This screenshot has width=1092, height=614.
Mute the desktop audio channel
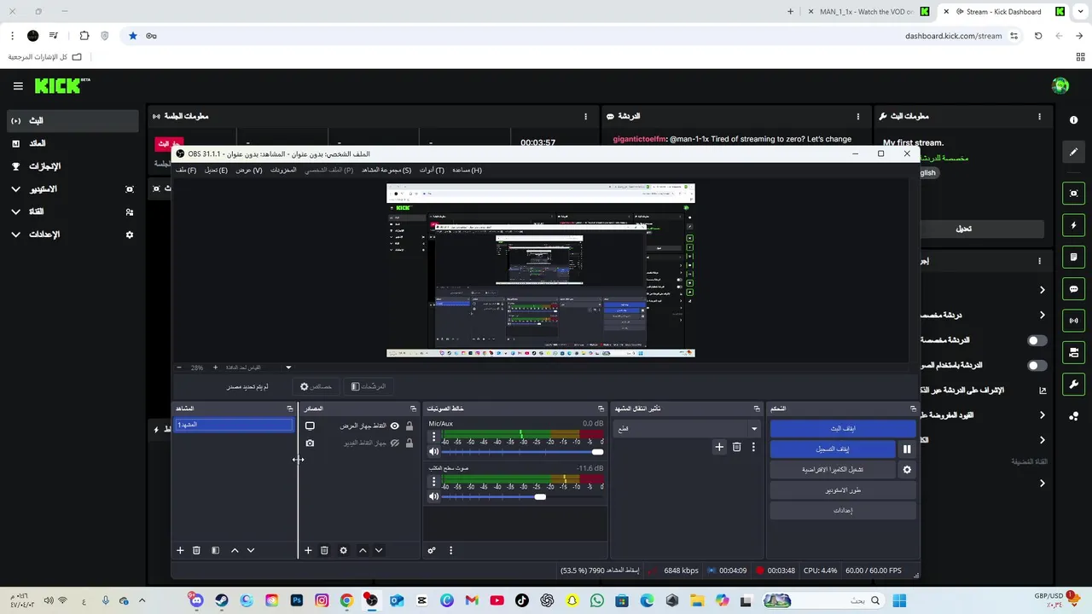[x=433, y=496]
